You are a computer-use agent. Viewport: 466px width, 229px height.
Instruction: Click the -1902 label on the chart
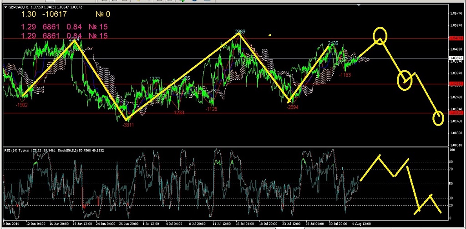tap(21, 105)
